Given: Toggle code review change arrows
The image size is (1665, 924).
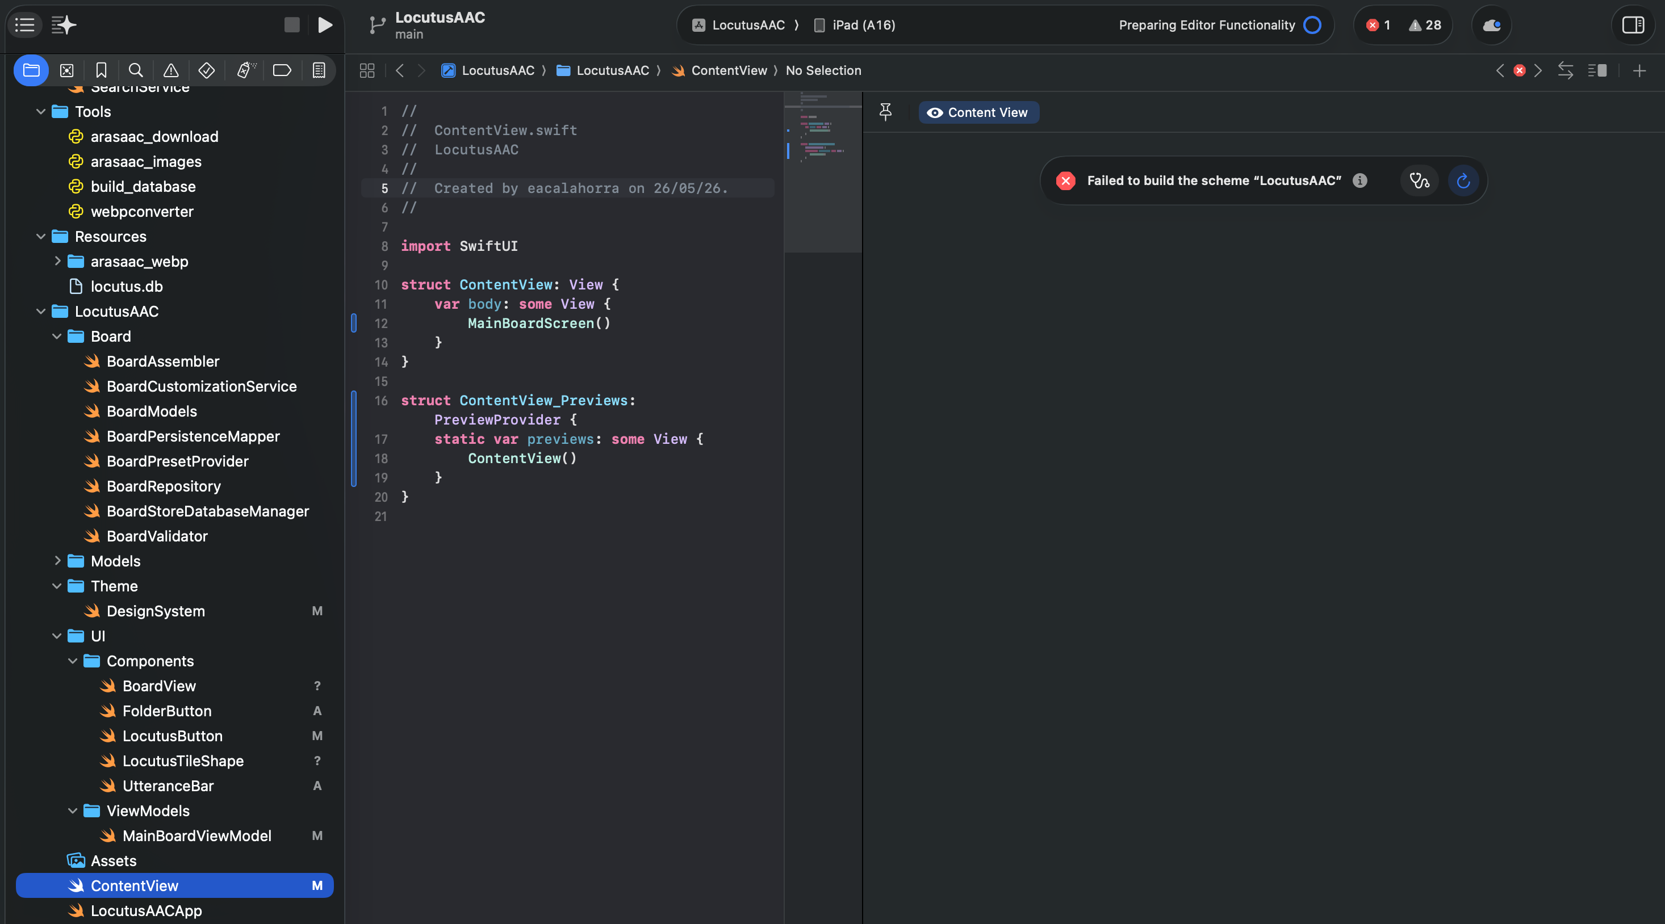Looking at the screenshot, I should 1565,70.
